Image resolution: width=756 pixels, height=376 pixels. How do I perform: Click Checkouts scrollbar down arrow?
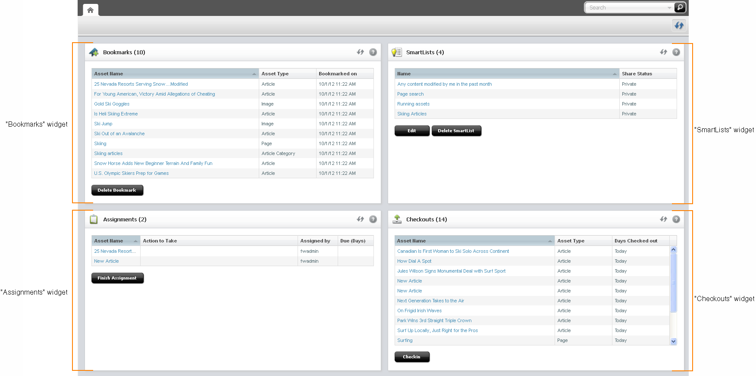pyautogui.click(x=673, y=342)
